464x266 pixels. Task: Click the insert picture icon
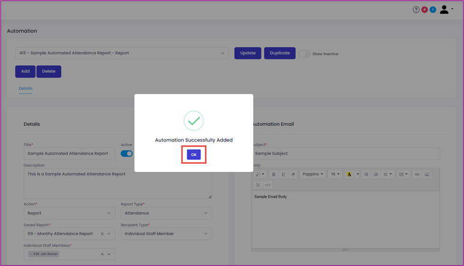427,174
